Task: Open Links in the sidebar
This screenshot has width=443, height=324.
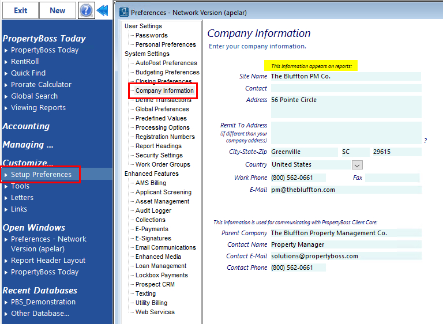Action: [x=19, y=209]
